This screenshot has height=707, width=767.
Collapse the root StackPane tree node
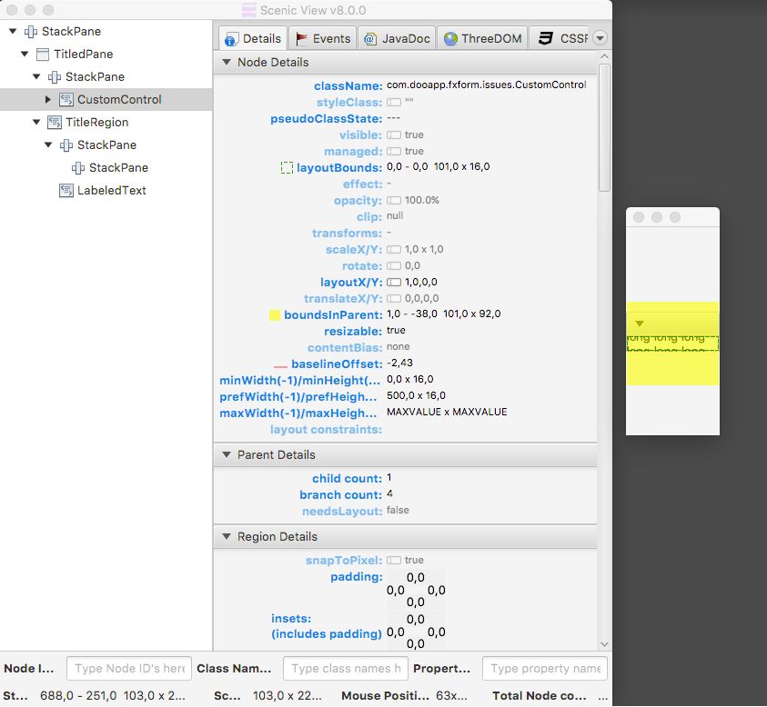coord(14,31)
